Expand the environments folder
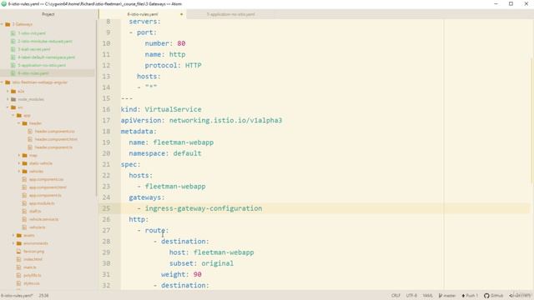The width and height of the screenshot is (534, 300). point(13,243)
